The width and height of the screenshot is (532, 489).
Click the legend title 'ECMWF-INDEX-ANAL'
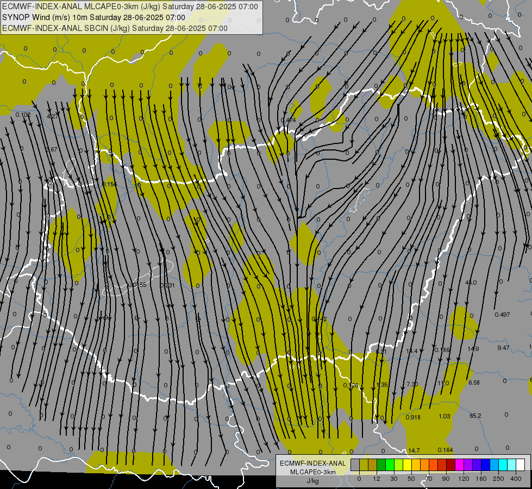[313, 463]
